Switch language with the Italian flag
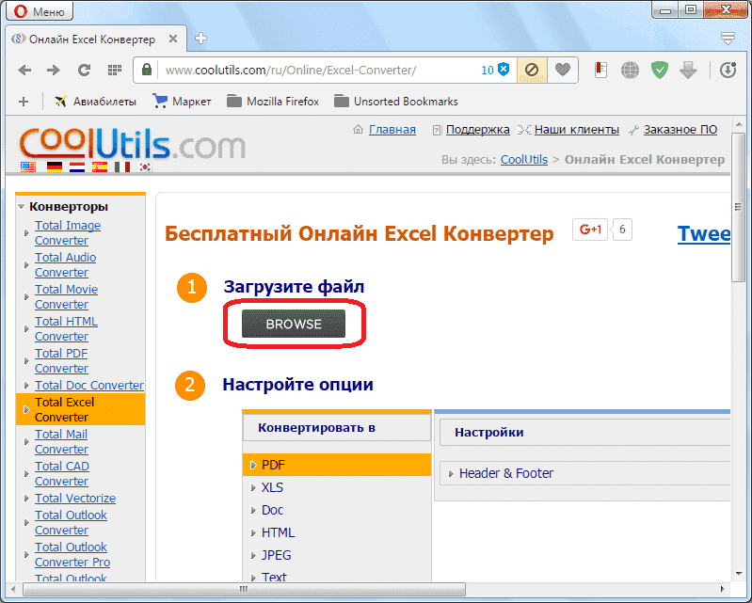The height and width of the screenshot is (603, 752). 122,167
